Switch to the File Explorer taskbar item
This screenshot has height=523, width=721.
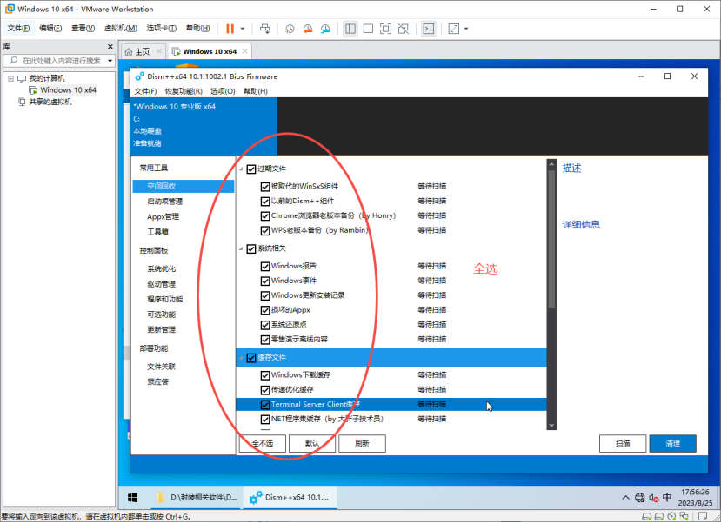[x=197, y=497]
